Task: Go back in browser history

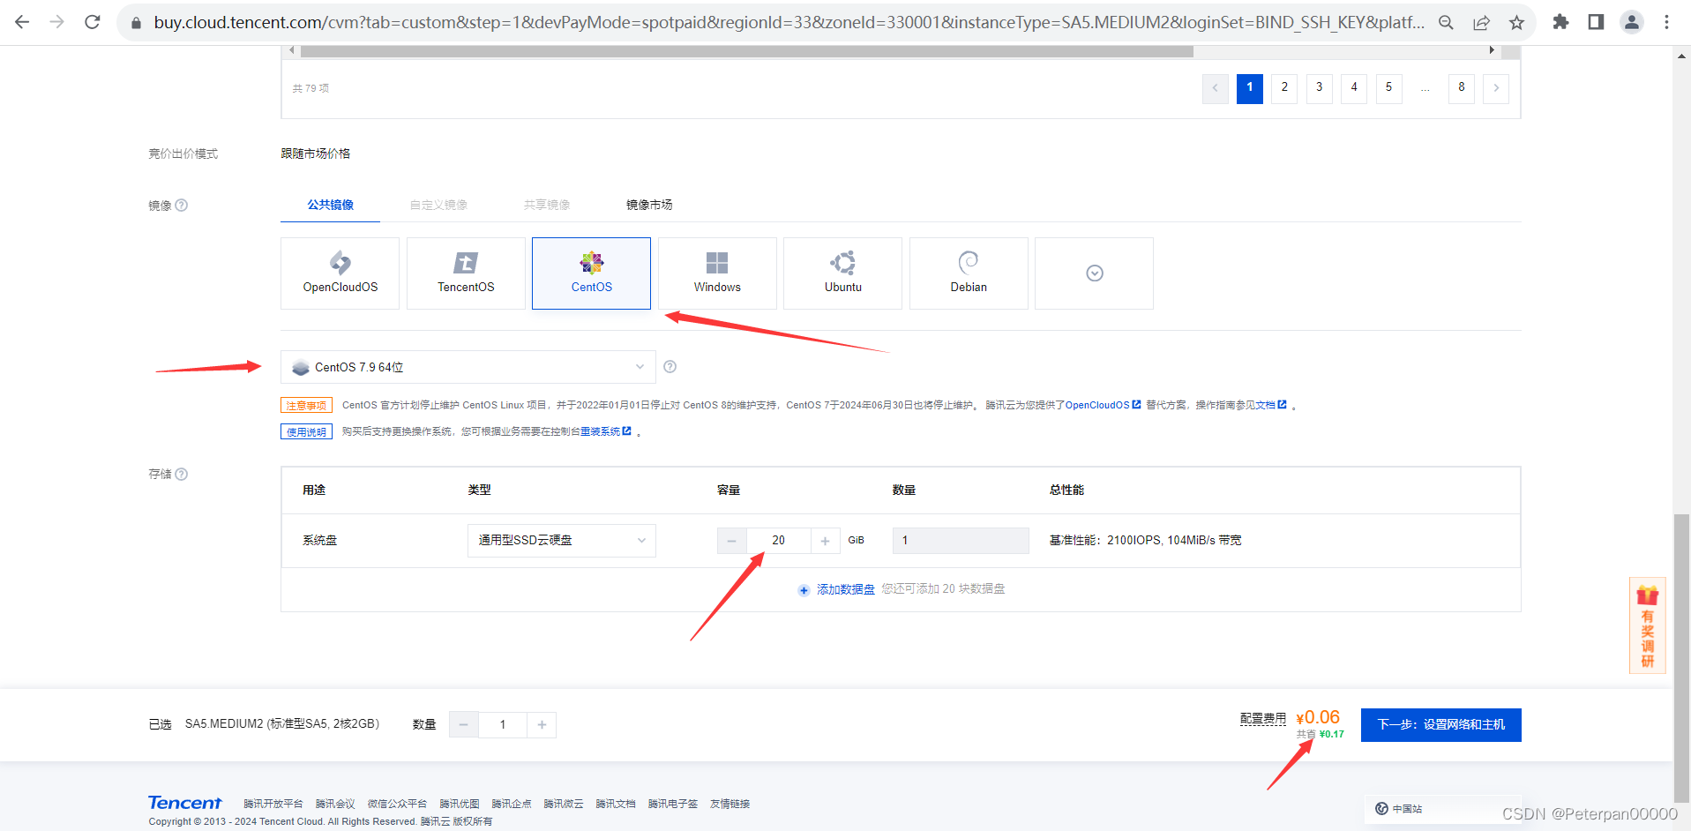Action: tap(22, 22)
